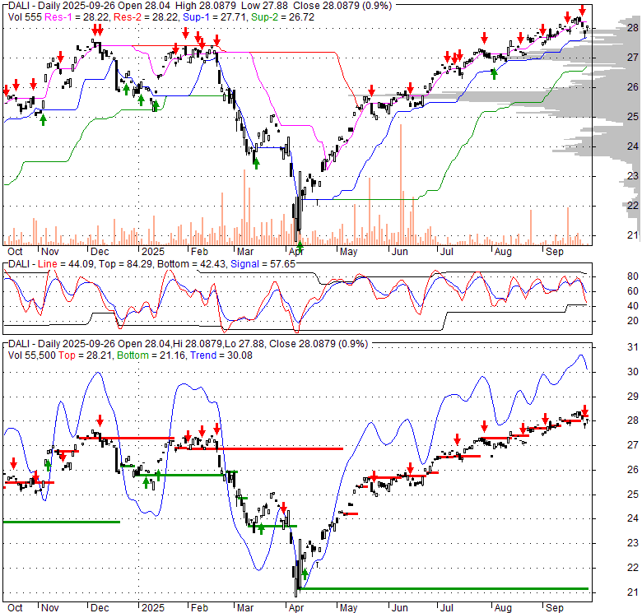Click the green buy arrow in April, bottom chart
This screenshot has height=613, width=642.
pos(305,574)
